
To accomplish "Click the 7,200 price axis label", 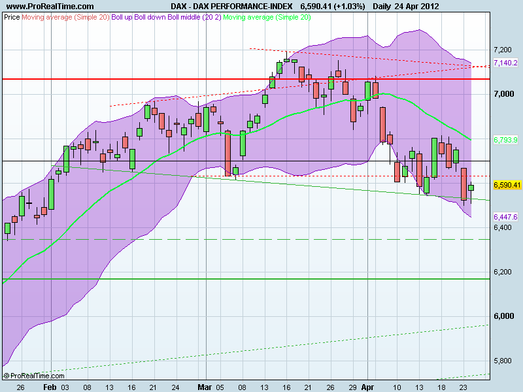I will tap(502, 50).
